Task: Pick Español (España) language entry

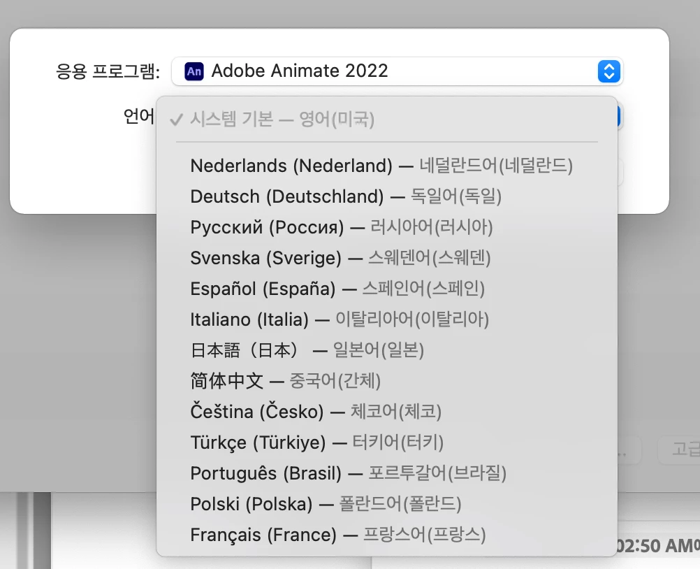Action: pyautogui.click(x=386, y=289)
